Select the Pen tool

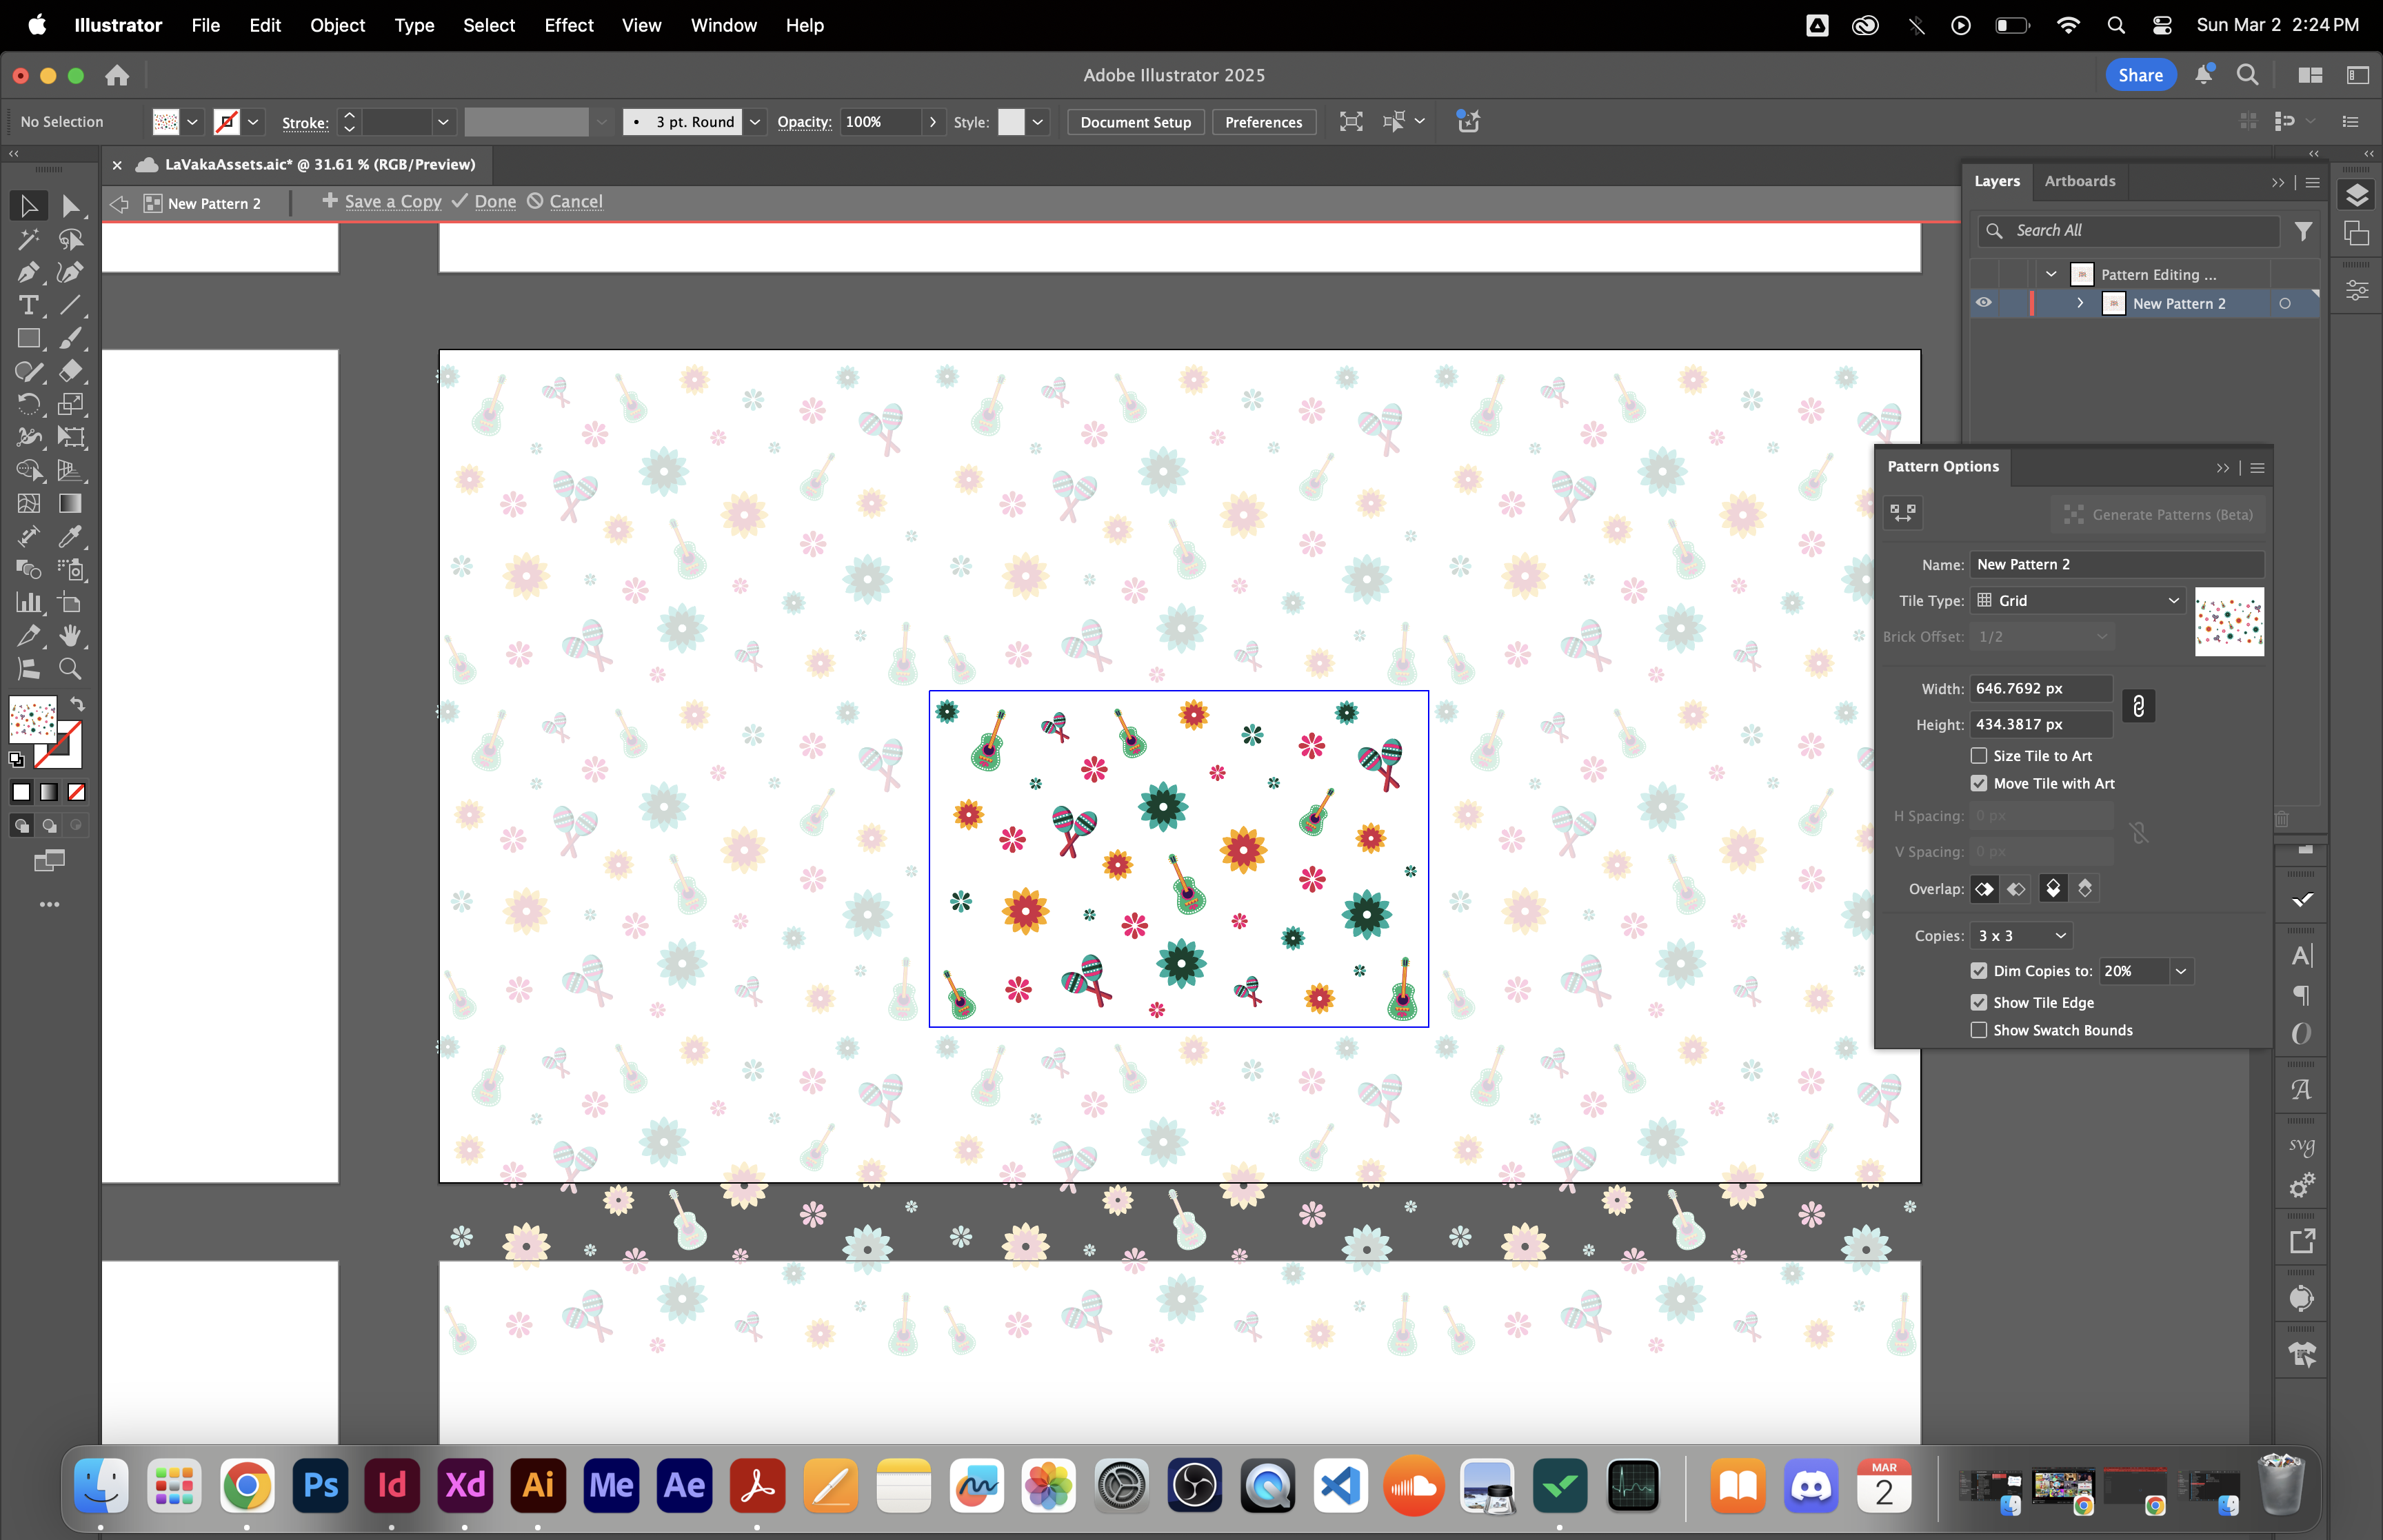[x=28, y=272]
